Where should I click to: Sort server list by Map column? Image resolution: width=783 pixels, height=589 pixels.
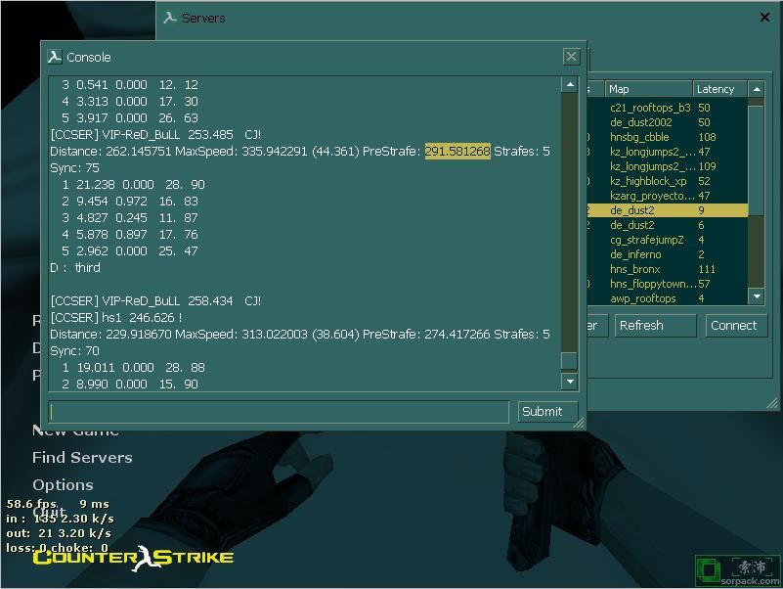pyautogui.click(x=648, y=89)
